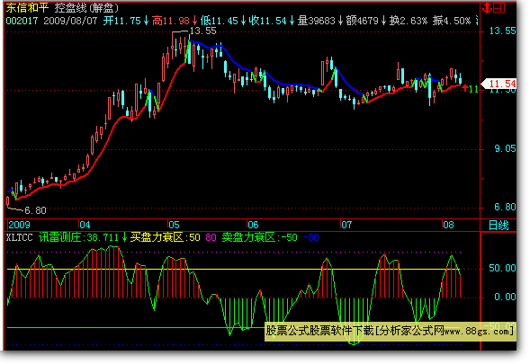Click the 08 month marker on time axis
Screen dimensions: 530x364
click(x=448, y=225)
